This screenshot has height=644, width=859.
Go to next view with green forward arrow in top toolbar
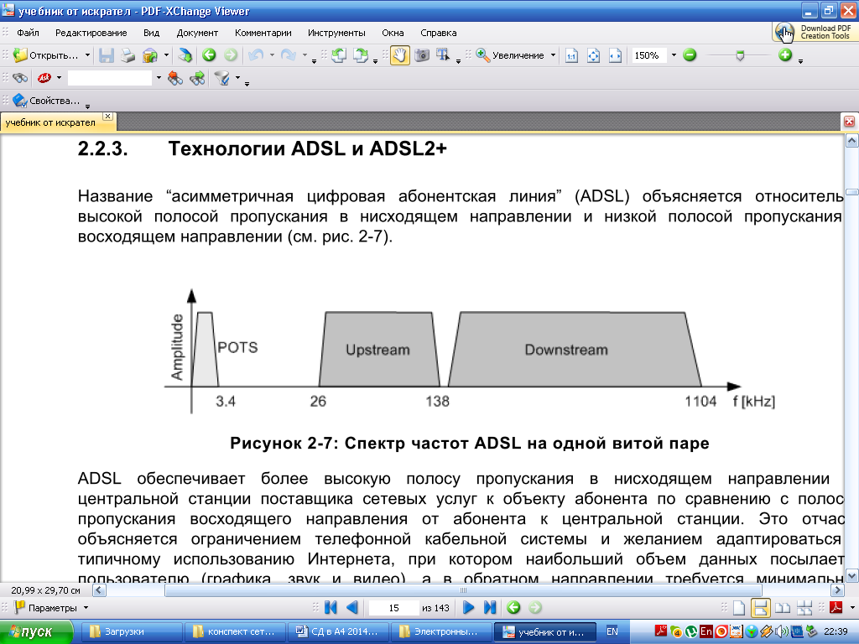(x=232, y=55)
